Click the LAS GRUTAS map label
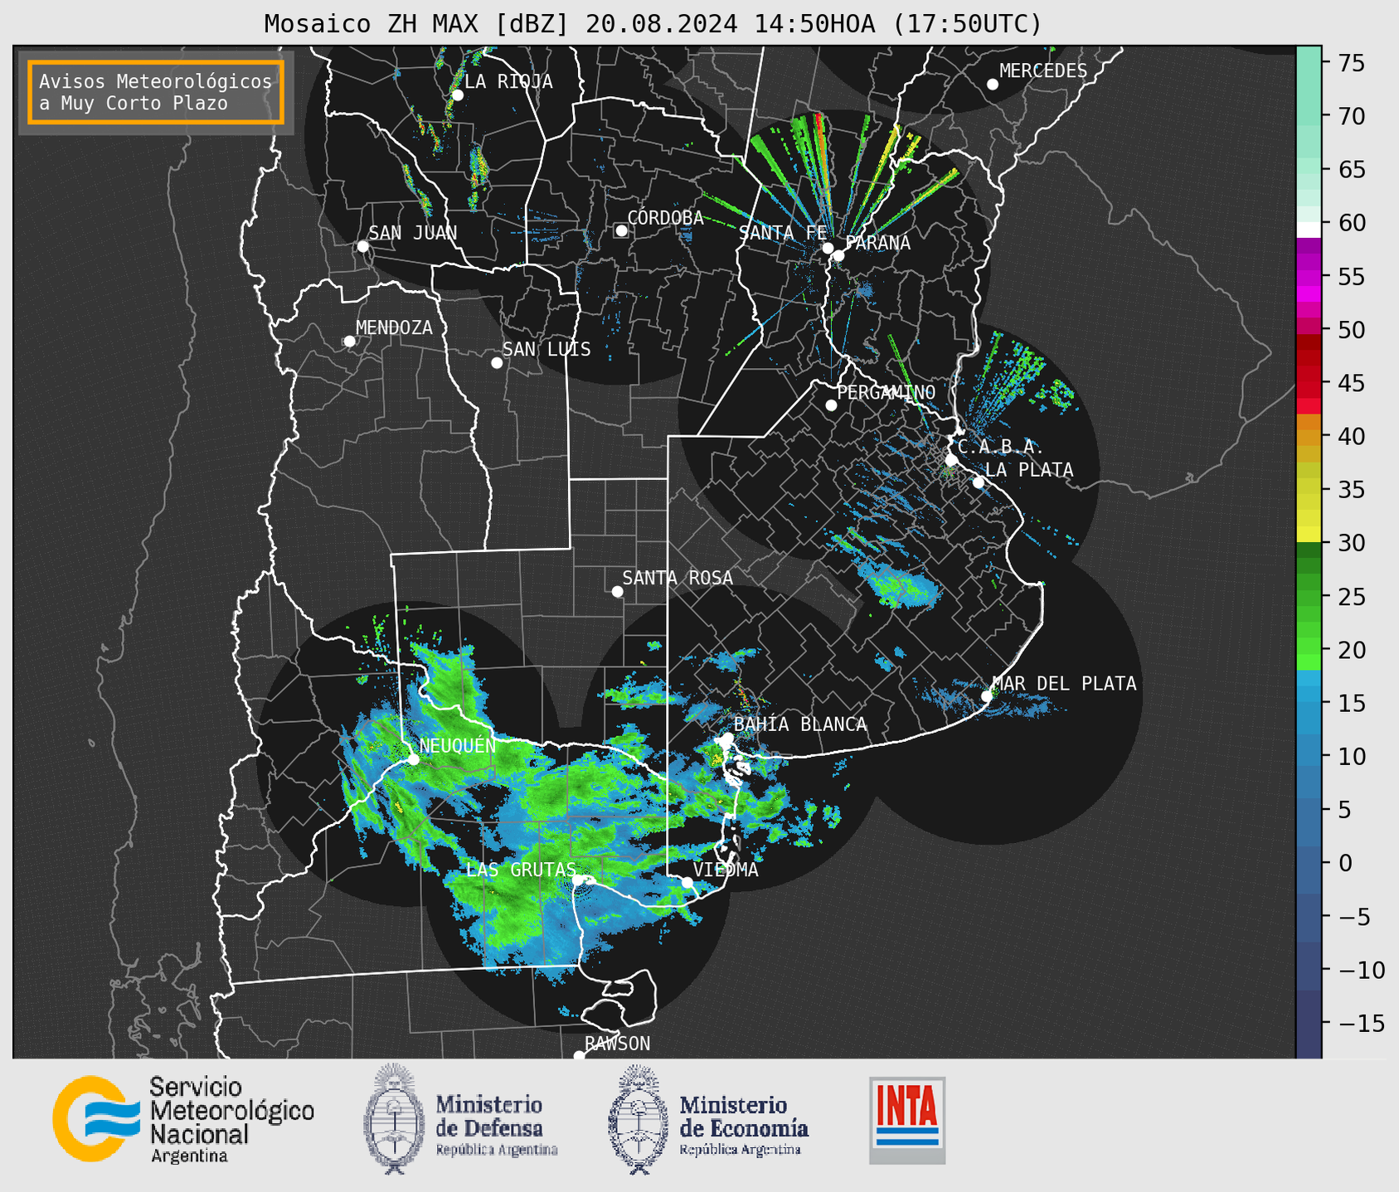This screenshot has width=1399, height=1192. click(521, 870)
